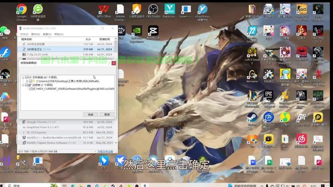
Task: Uncheck the 360Safe folder path checkbox
Action: (x=31, y=81)
